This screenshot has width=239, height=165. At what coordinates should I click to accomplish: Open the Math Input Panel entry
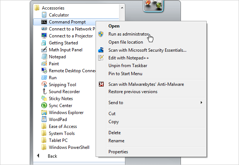click(x=65, y=50)
